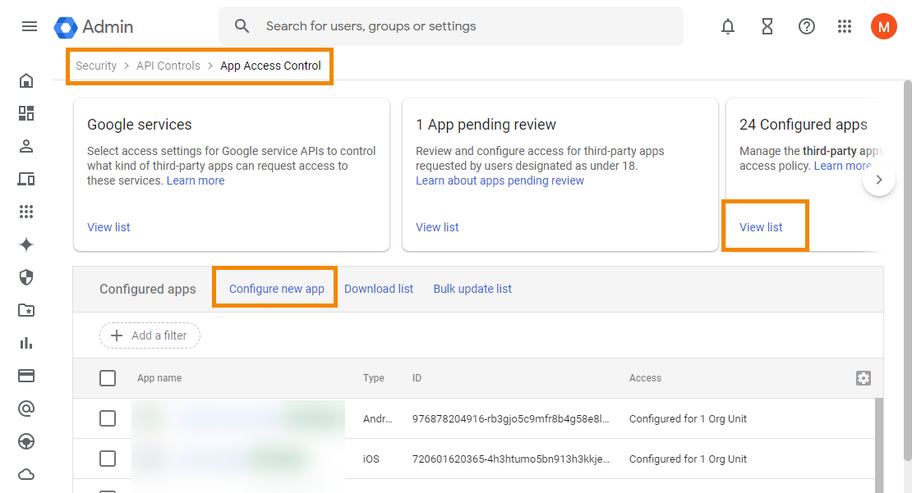912x493 pixels.
Task: Click the Security shield icon
Action: [x=25, y=277]
